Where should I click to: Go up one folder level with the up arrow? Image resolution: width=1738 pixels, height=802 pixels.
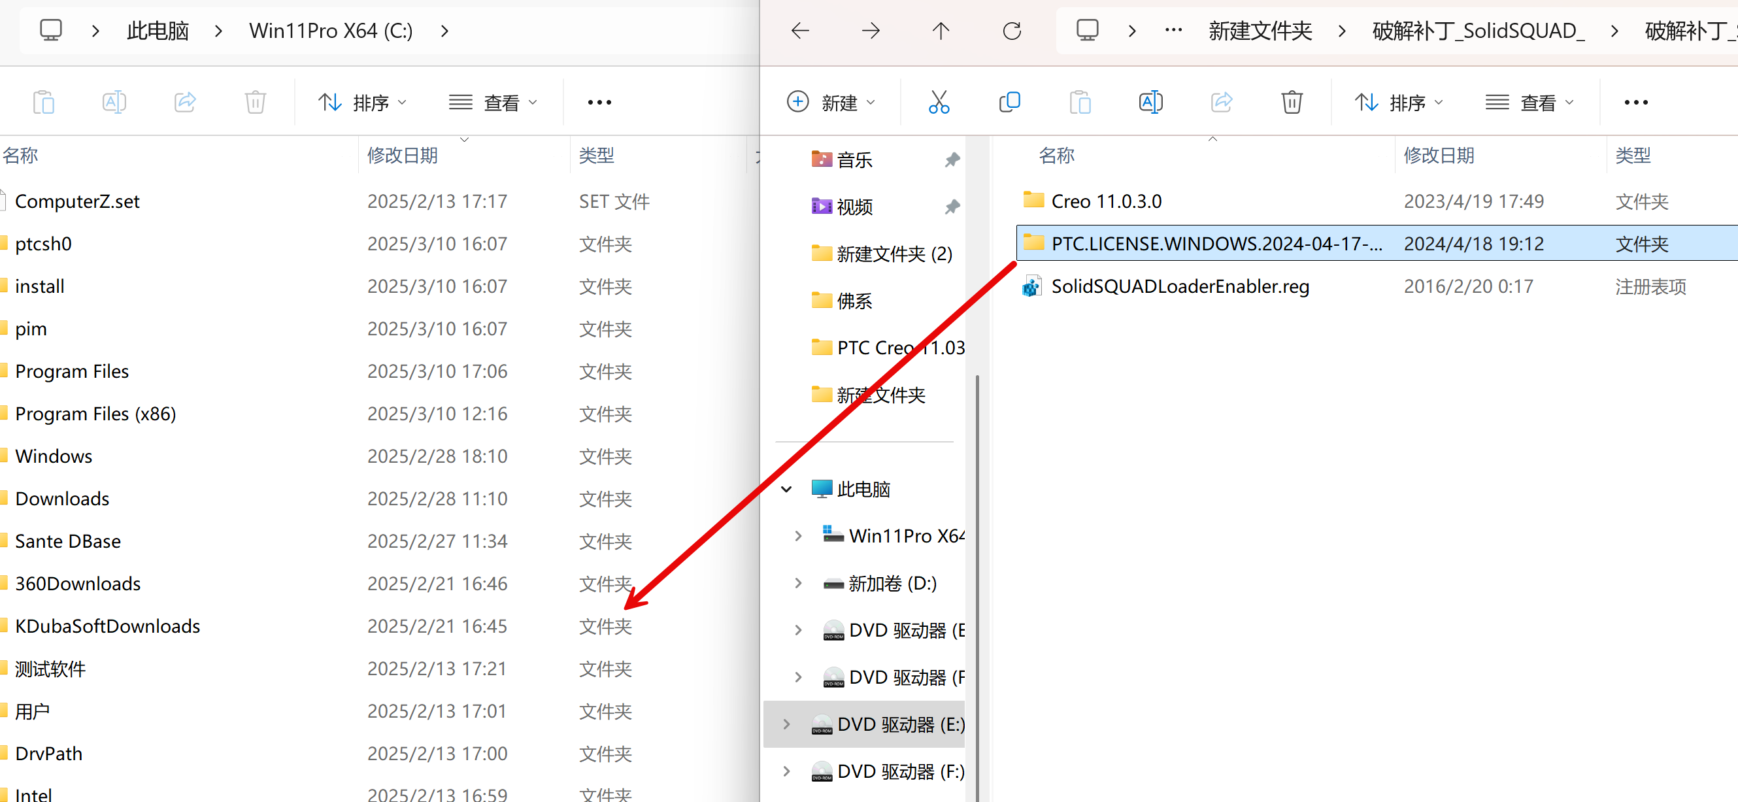(x=941, y=31)
